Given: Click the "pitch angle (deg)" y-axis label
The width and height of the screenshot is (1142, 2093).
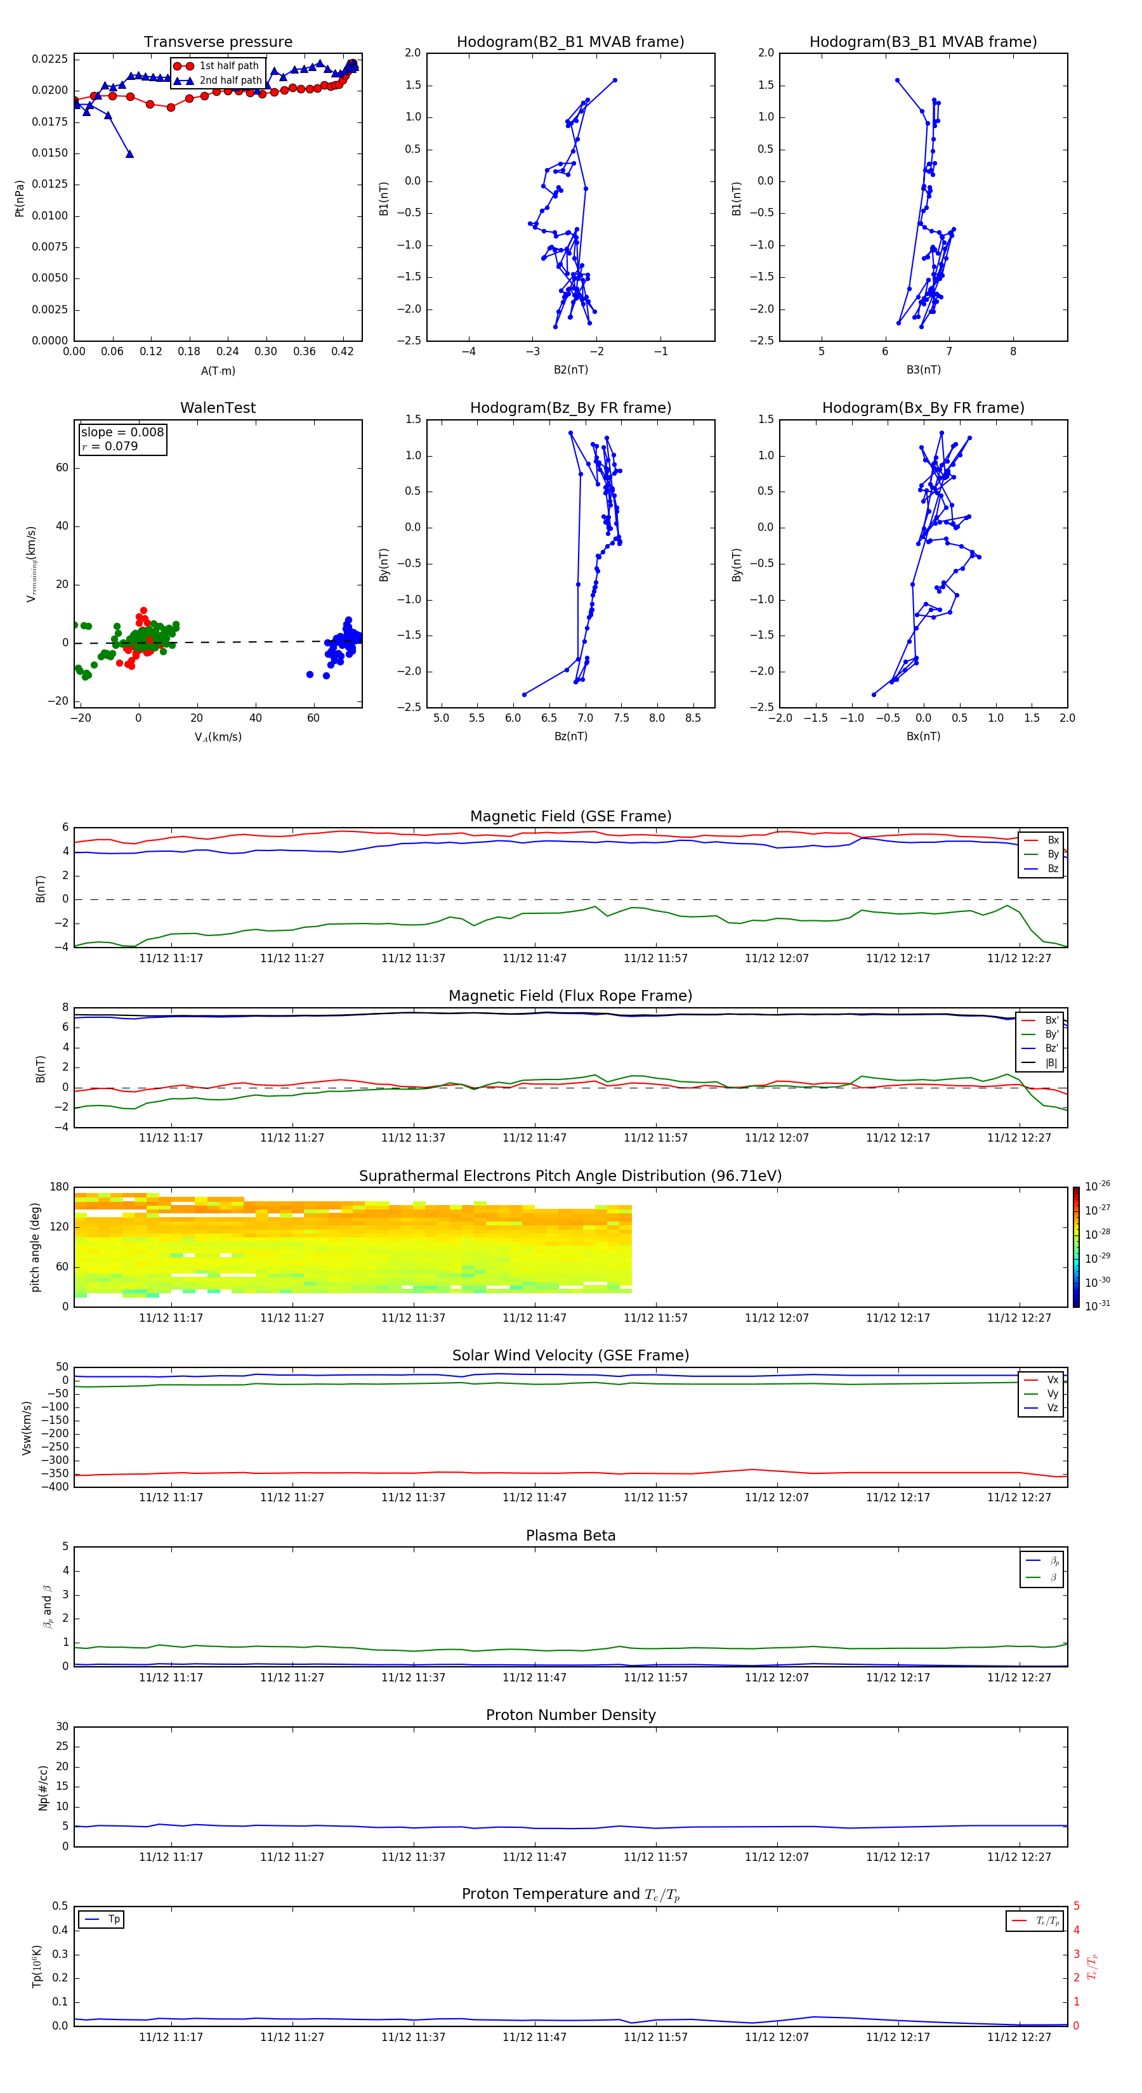Looking at the screenshot, I should pyautogui.click(x=35, y=1247).
